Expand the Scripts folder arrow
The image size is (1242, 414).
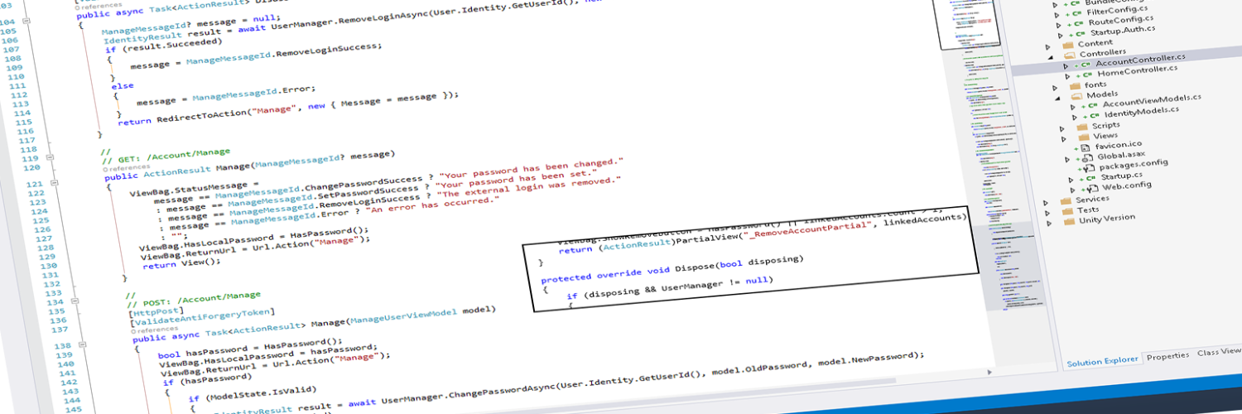click(1062, 129)
